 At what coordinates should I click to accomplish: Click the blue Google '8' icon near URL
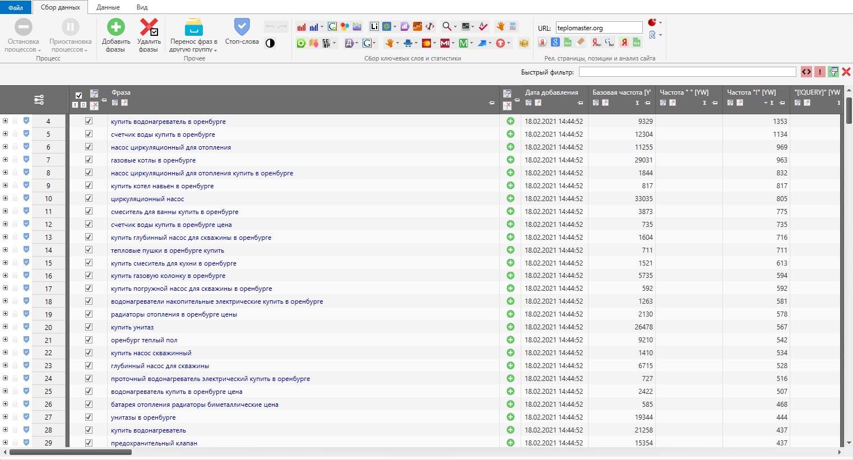pos(555,43)
